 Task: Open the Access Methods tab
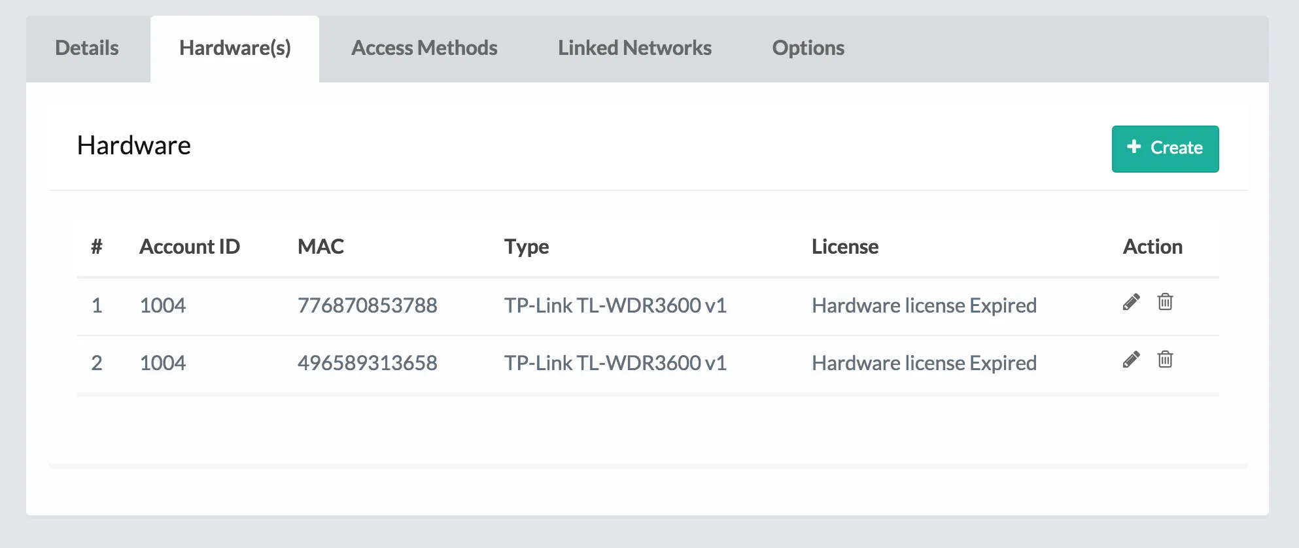point(424,48)
